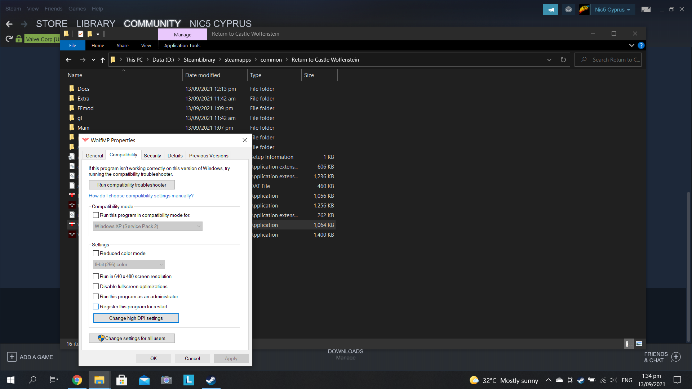Tick Run this program as administrator
This screenshot has height=389, width=692.
click(x=96, y=297)
